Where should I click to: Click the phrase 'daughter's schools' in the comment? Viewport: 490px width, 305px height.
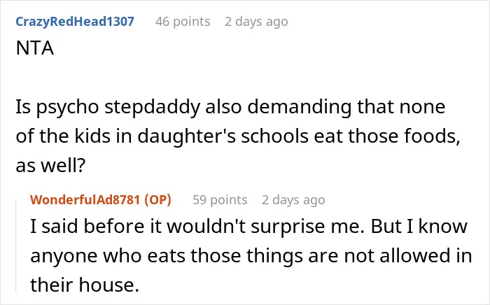[223, 136]
